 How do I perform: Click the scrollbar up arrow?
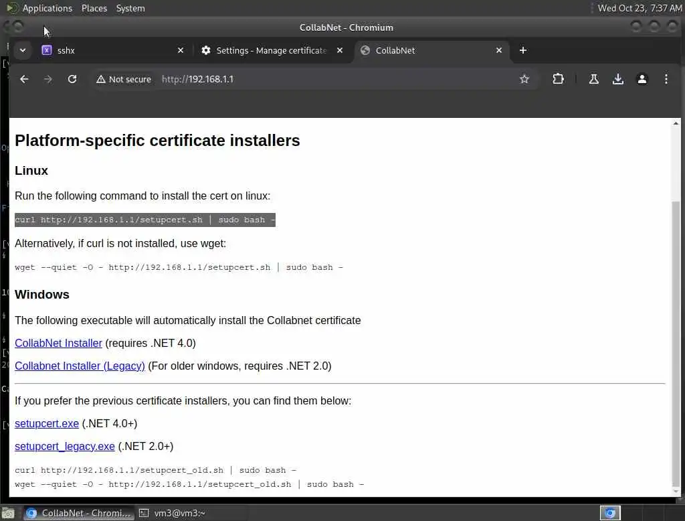coord(676,124)
